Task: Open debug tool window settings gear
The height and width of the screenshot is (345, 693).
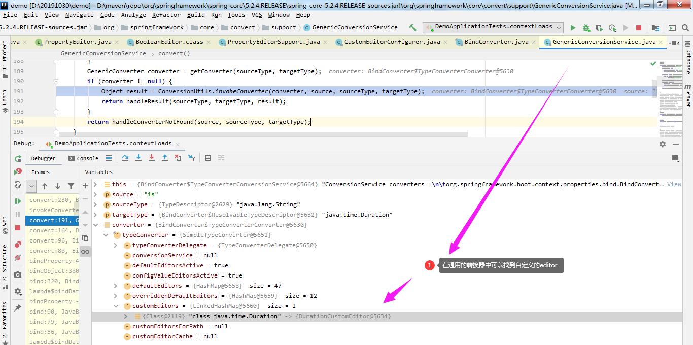Action: 662,144
